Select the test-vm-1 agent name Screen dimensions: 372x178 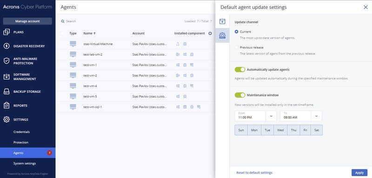click(90, 65)
